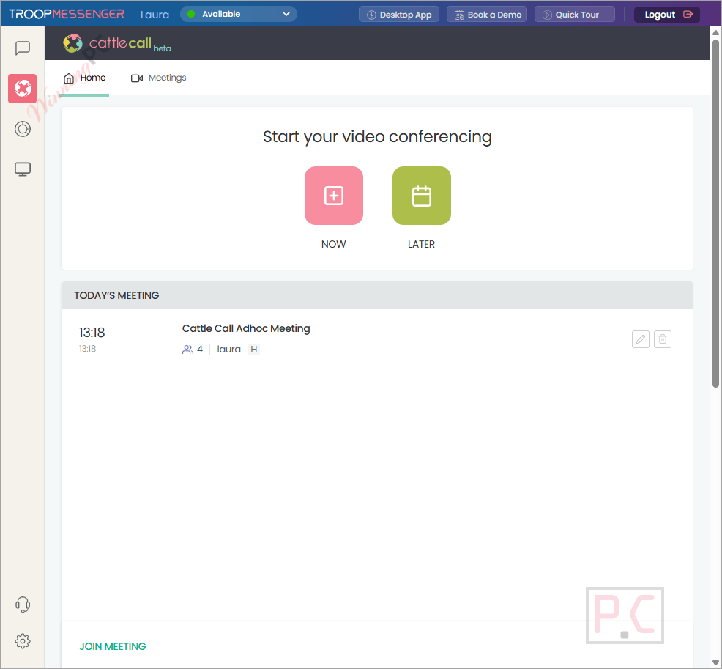Click the vertical scrollbar thumb
This screenshot has height=669, width=722.
coord(715,213)
